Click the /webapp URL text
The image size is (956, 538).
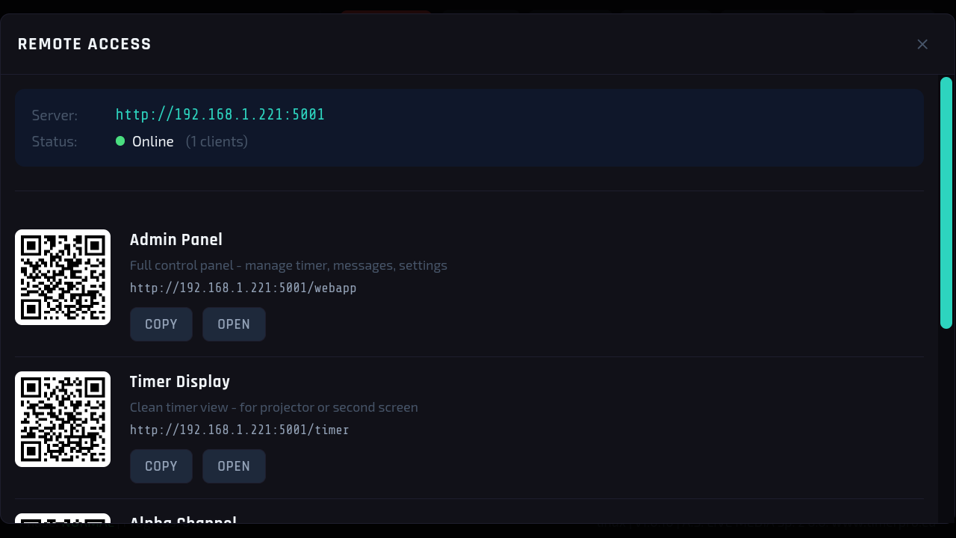pyautogui.click(x=243, y=288)
